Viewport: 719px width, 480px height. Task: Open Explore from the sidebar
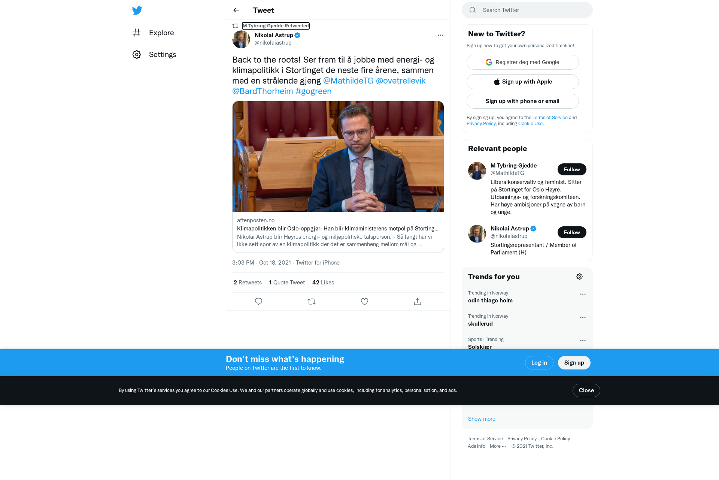tap(154, 33)
